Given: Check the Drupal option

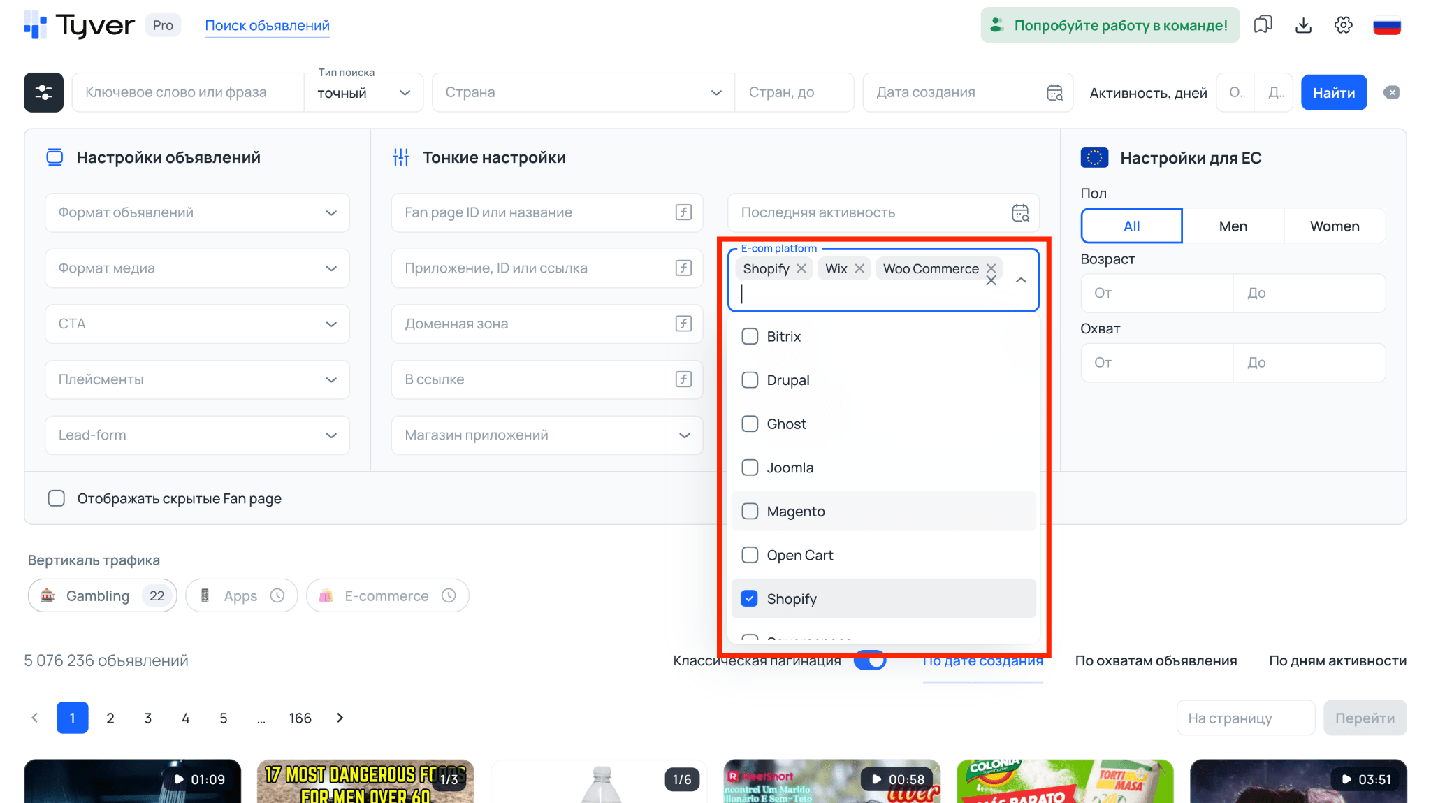Looking at the screenshot, I should point(750,380).
